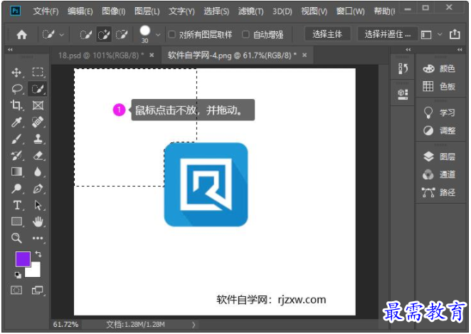471x334 pixels.
Task: Click the 选择并遮住 button
Action: coord(388,34)
